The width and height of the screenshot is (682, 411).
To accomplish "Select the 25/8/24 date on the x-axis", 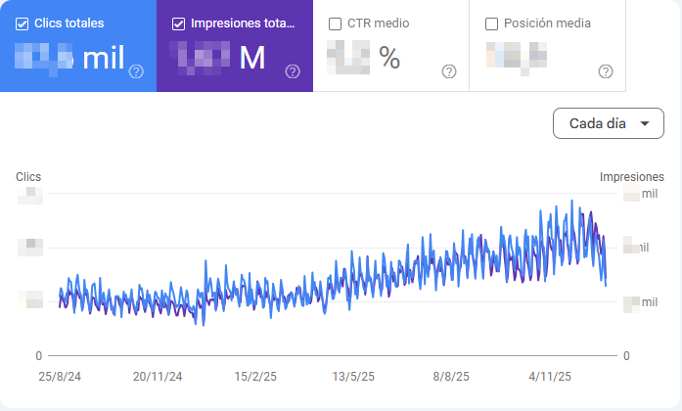I will tap(60, 377).
